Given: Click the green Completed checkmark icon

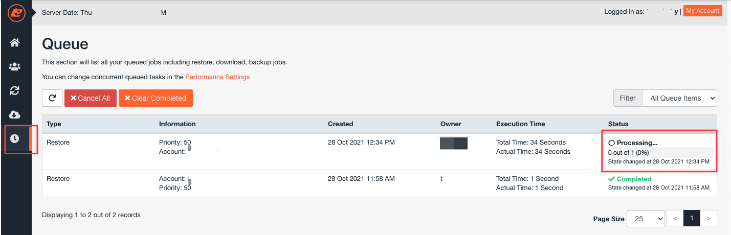Looking at the screenshot, I should click(611, 179).
